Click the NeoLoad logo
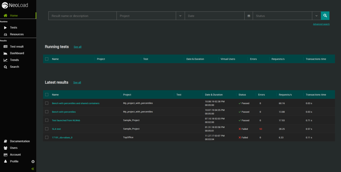The height and width of the screenshot is (172, 341). coord(15,5)
